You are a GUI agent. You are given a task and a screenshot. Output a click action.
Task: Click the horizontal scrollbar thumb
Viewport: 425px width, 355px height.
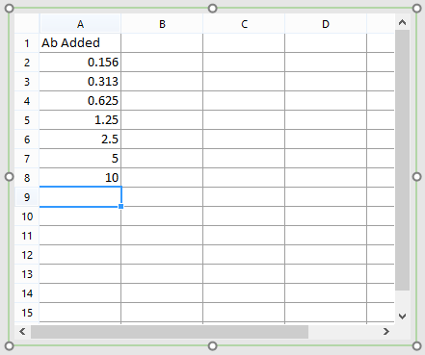click(x=170, y=332)
